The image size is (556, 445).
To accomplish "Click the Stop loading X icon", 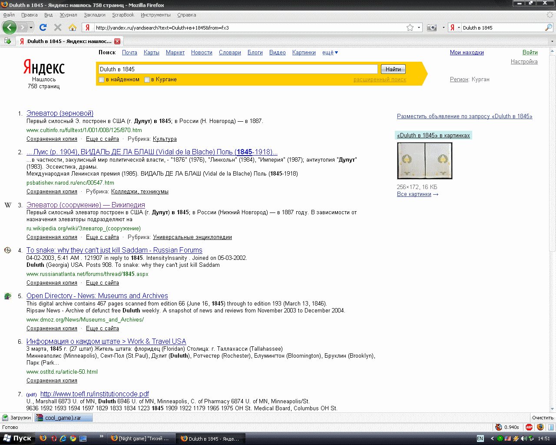I will pyautogui.click(x=57, y=27).
